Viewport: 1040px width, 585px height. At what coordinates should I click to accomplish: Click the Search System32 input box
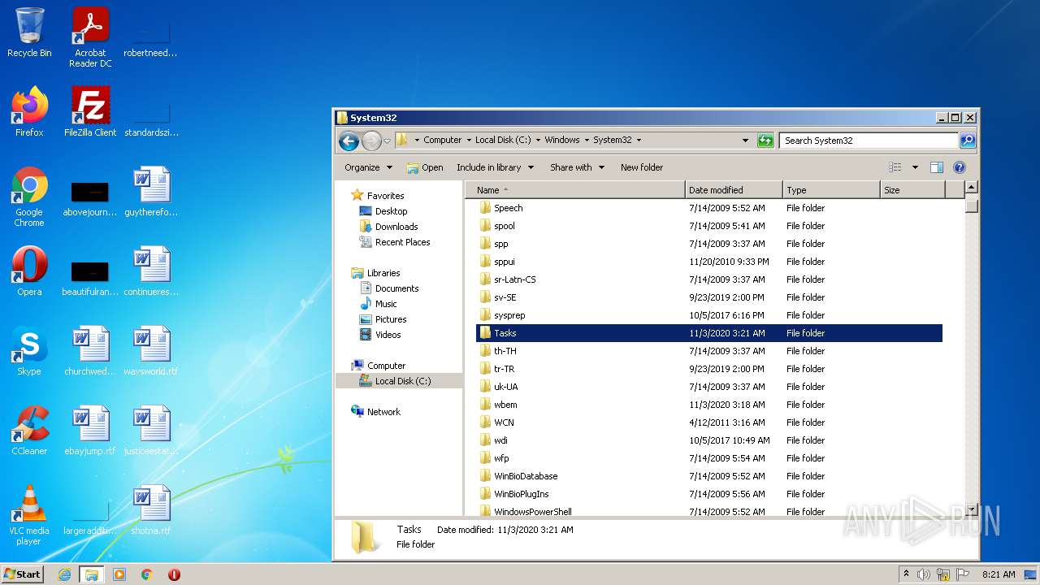(x=869, y=141)
